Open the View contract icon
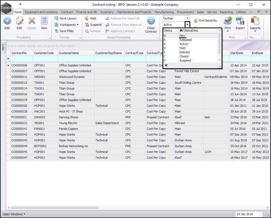271x218 pixels. click(44, 21)
